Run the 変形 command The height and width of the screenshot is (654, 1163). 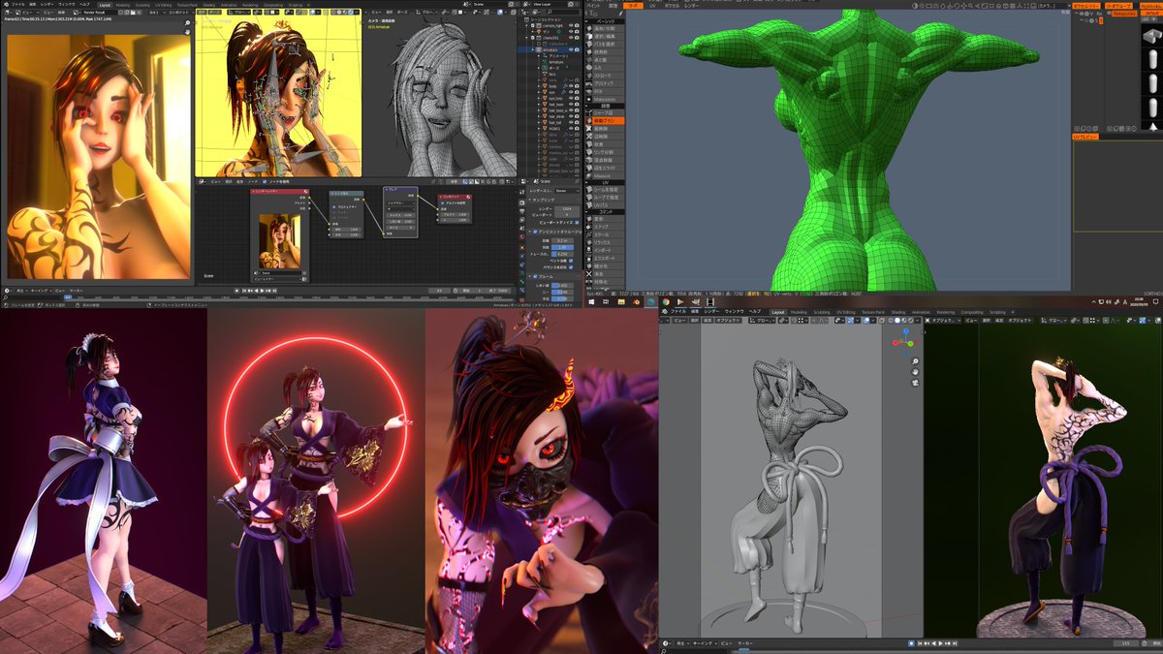604,219
